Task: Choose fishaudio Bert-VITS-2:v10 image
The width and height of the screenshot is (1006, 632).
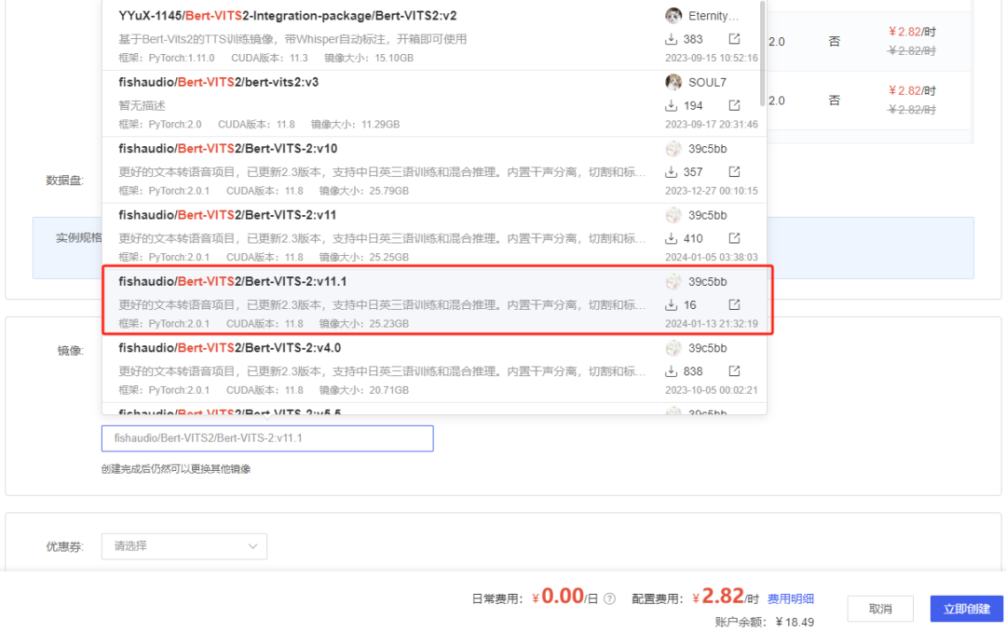Action: [x=434, y=169]
